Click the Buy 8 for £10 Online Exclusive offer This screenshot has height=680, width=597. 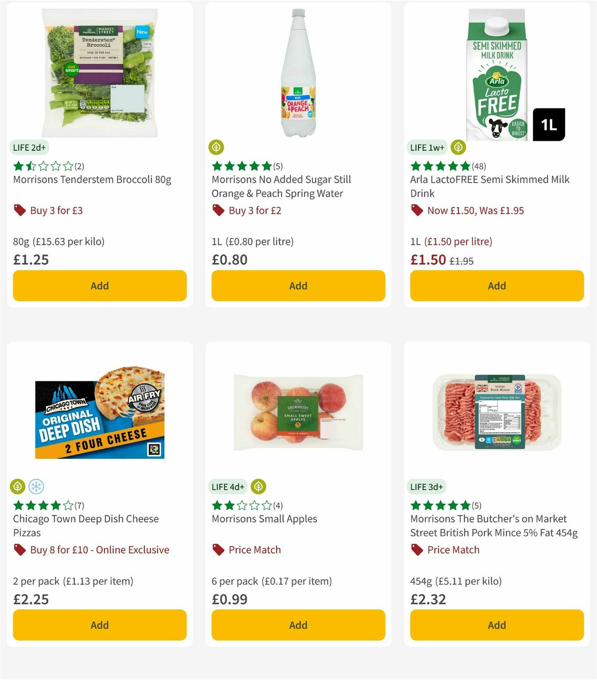(x=99, y=550)
